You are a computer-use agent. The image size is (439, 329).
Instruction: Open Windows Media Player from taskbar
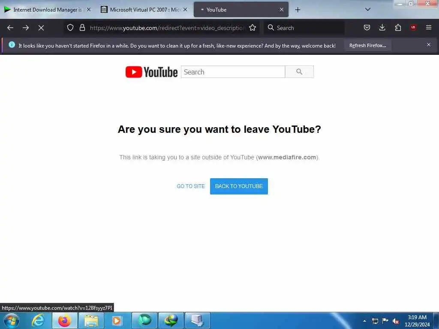[117, 320]
